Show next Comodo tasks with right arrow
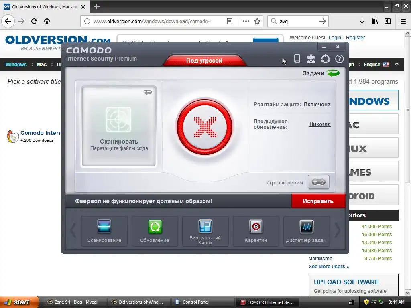 point(338,231)
